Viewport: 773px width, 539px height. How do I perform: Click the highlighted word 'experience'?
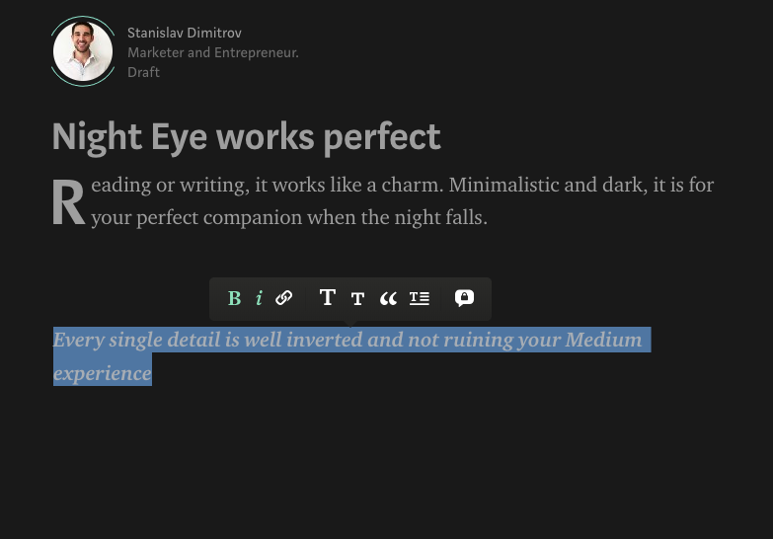coord(103,373)
